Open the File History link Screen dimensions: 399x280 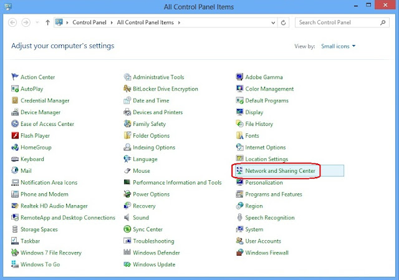click(x=259, y=124)
